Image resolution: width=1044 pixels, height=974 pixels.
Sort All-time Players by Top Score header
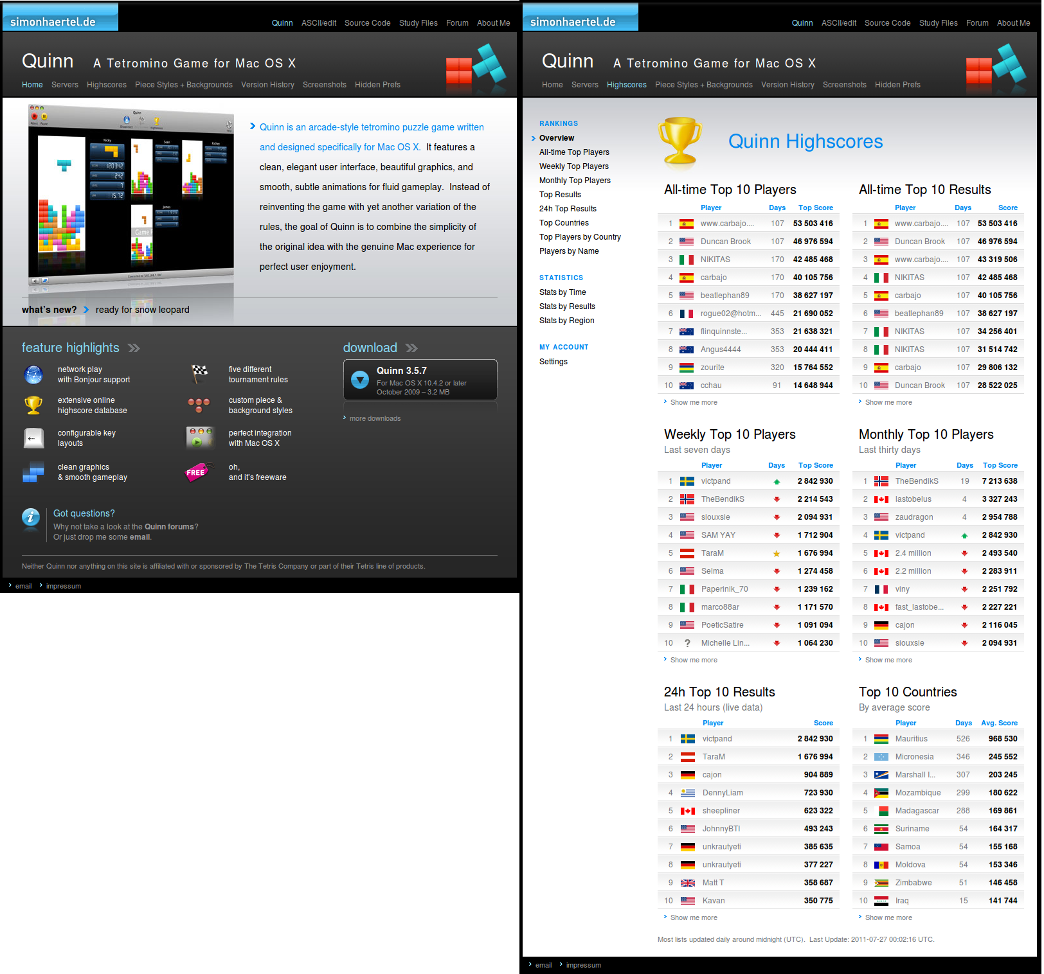(x=815, y=208)
